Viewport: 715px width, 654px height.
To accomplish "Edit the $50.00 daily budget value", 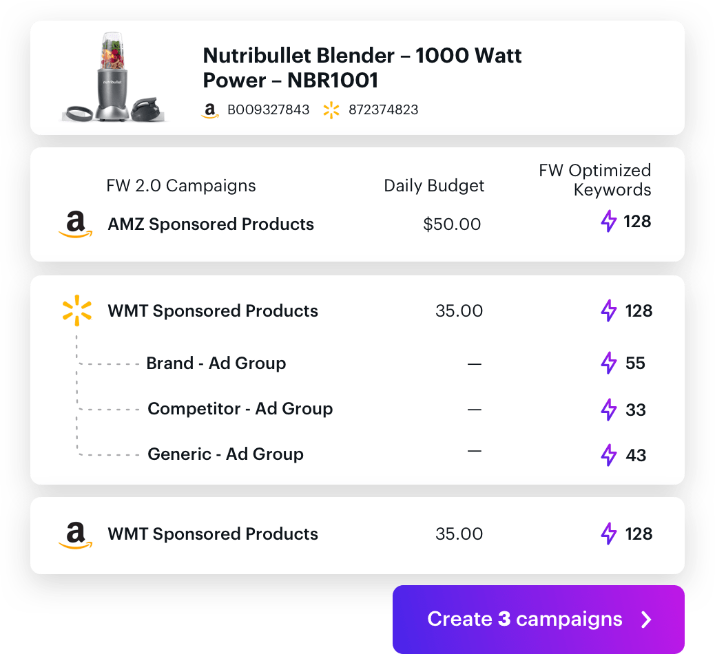I will point(452,224).
